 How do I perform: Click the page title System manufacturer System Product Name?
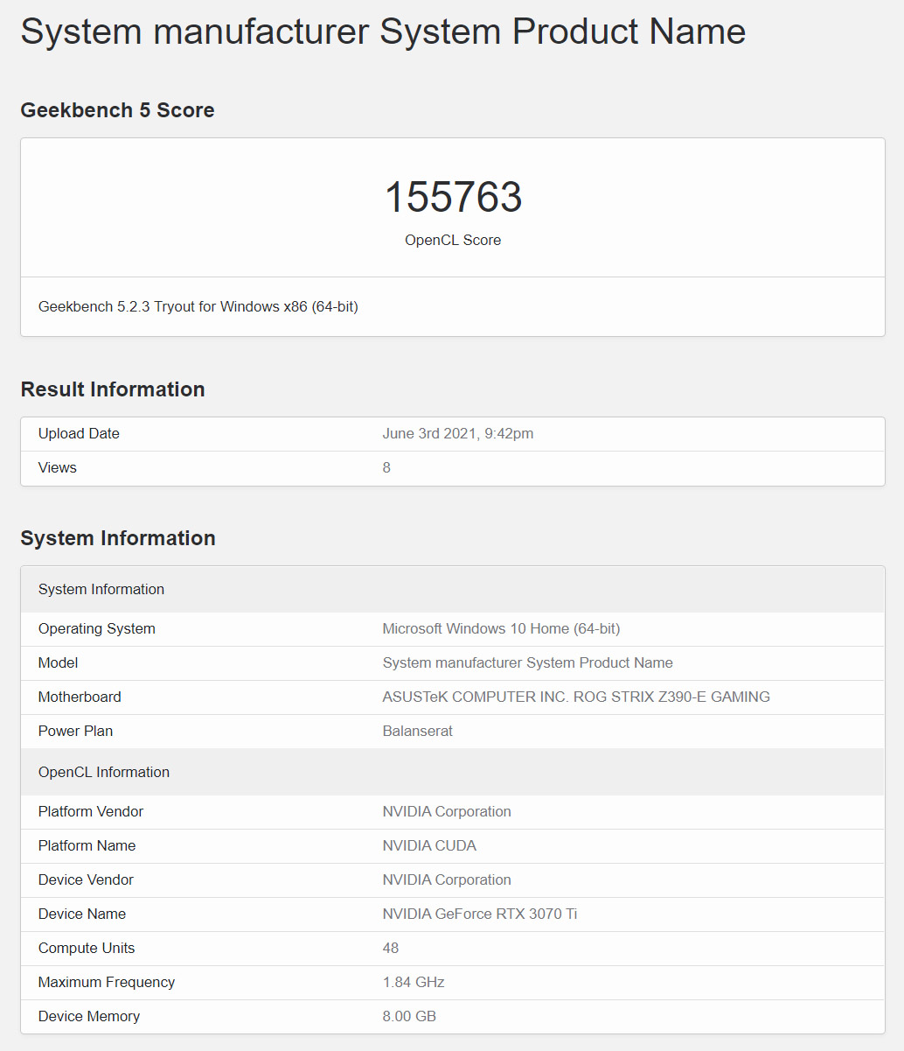click(x=383, y=32)
